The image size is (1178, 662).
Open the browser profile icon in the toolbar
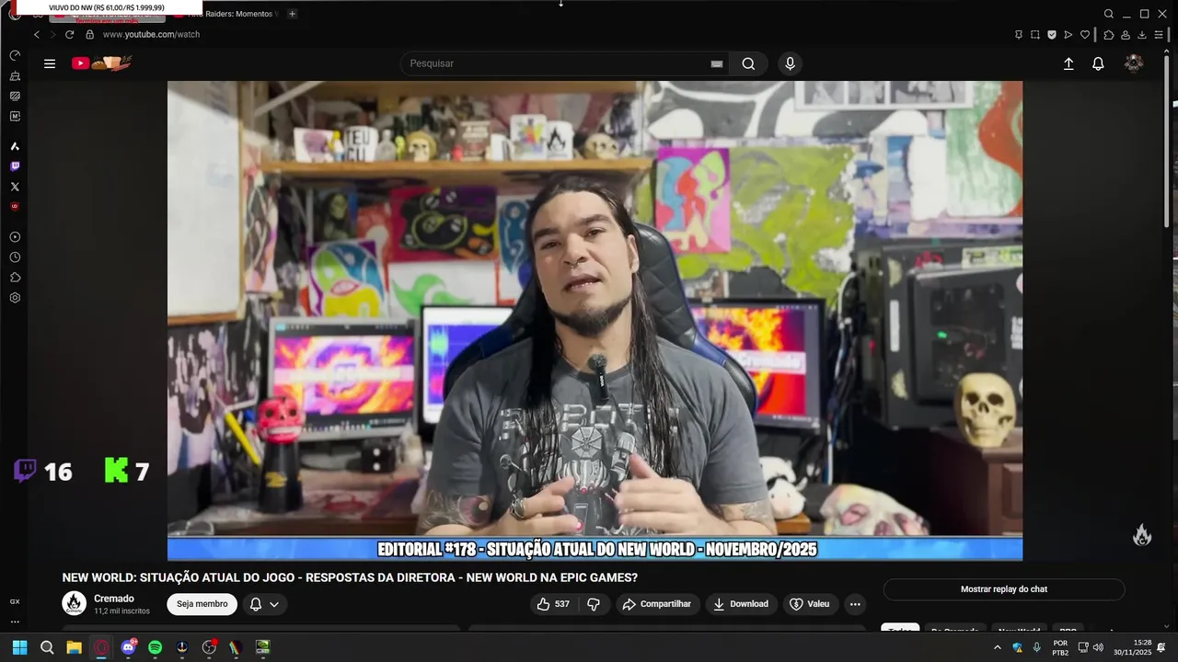tap(1125, 35)
